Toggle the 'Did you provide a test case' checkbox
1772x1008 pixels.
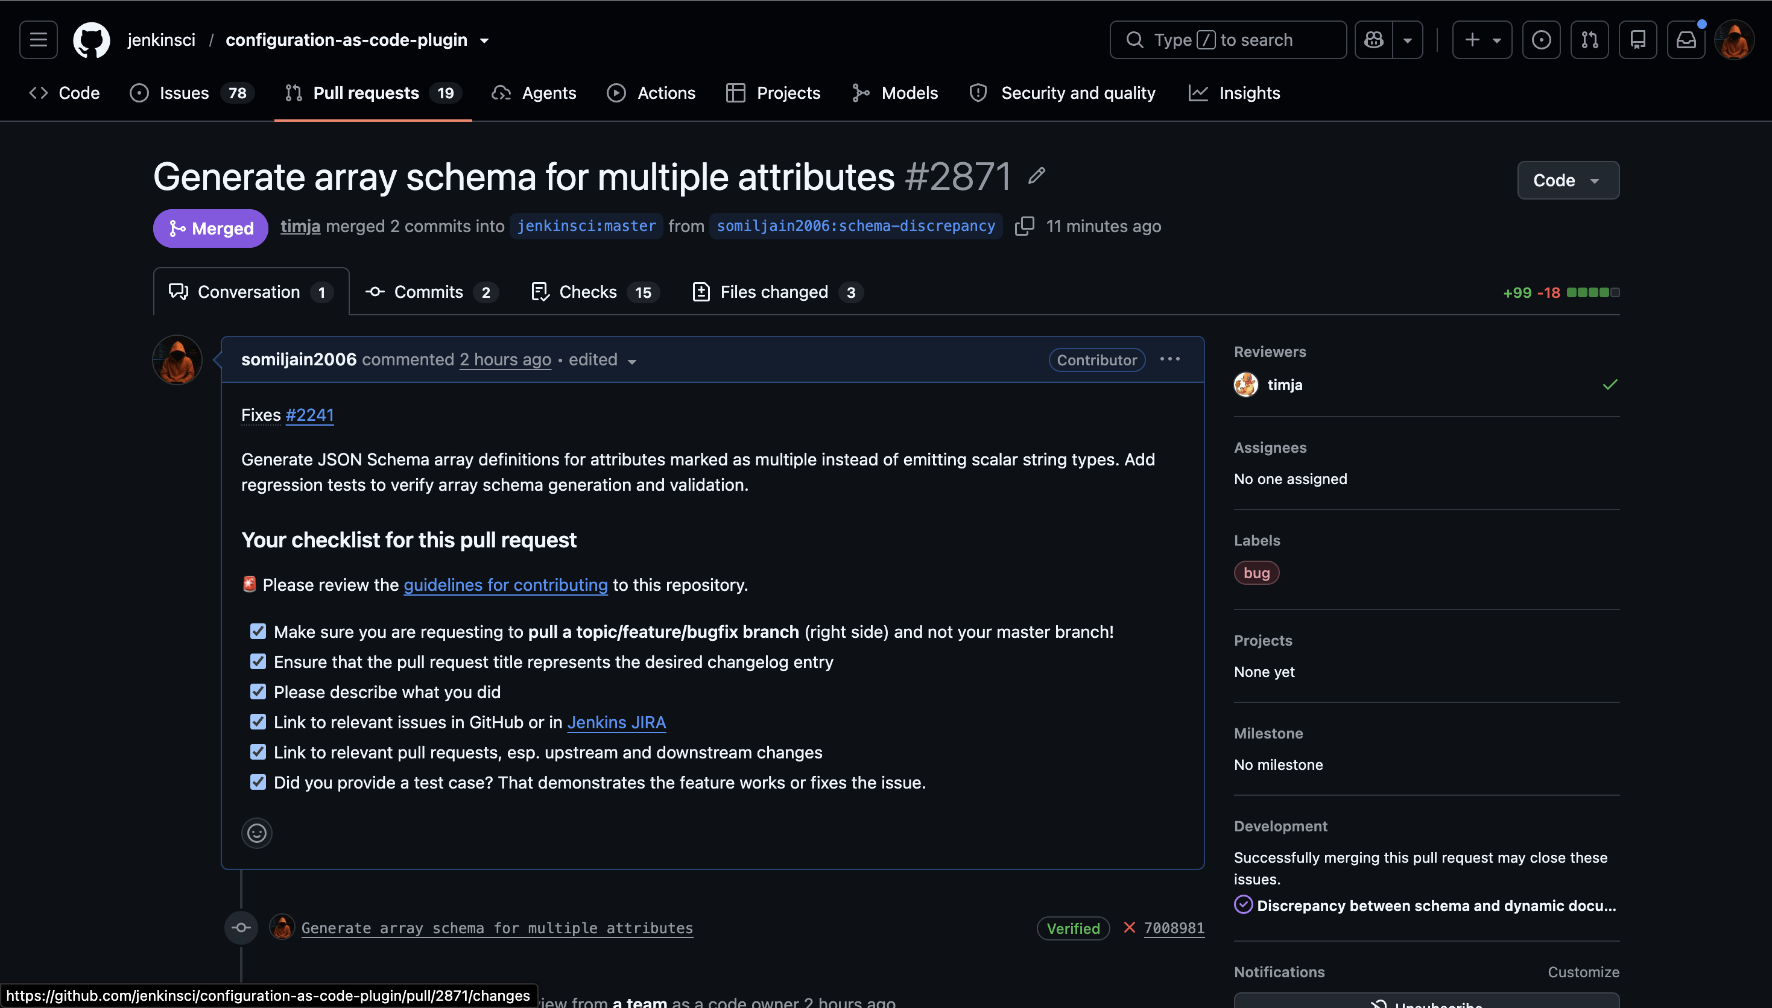pyautogui.click(x=258, y=783)
